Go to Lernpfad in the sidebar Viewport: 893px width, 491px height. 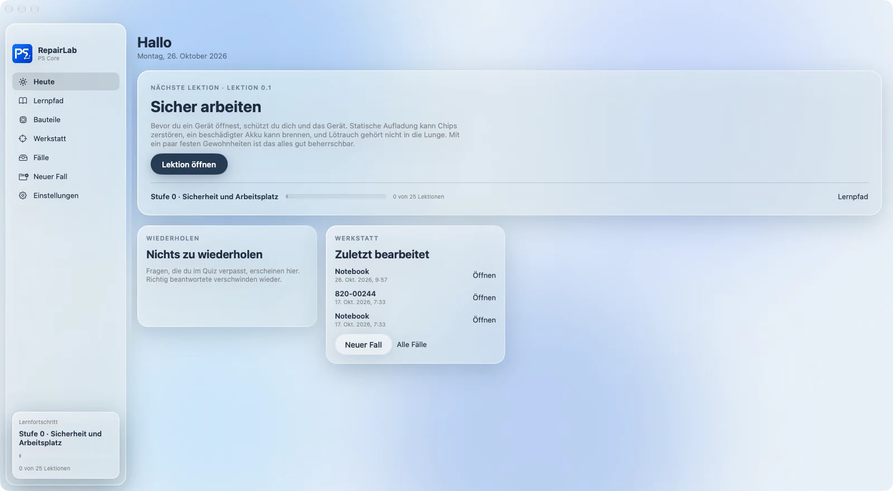coord(66,100)
